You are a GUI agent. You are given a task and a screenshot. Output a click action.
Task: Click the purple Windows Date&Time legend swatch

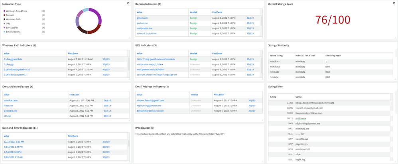(4, 11)
